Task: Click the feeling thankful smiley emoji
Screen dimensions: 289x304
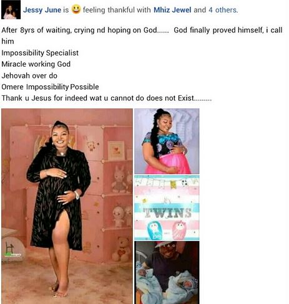Action: pyautogui.click(x=76, y=9)
